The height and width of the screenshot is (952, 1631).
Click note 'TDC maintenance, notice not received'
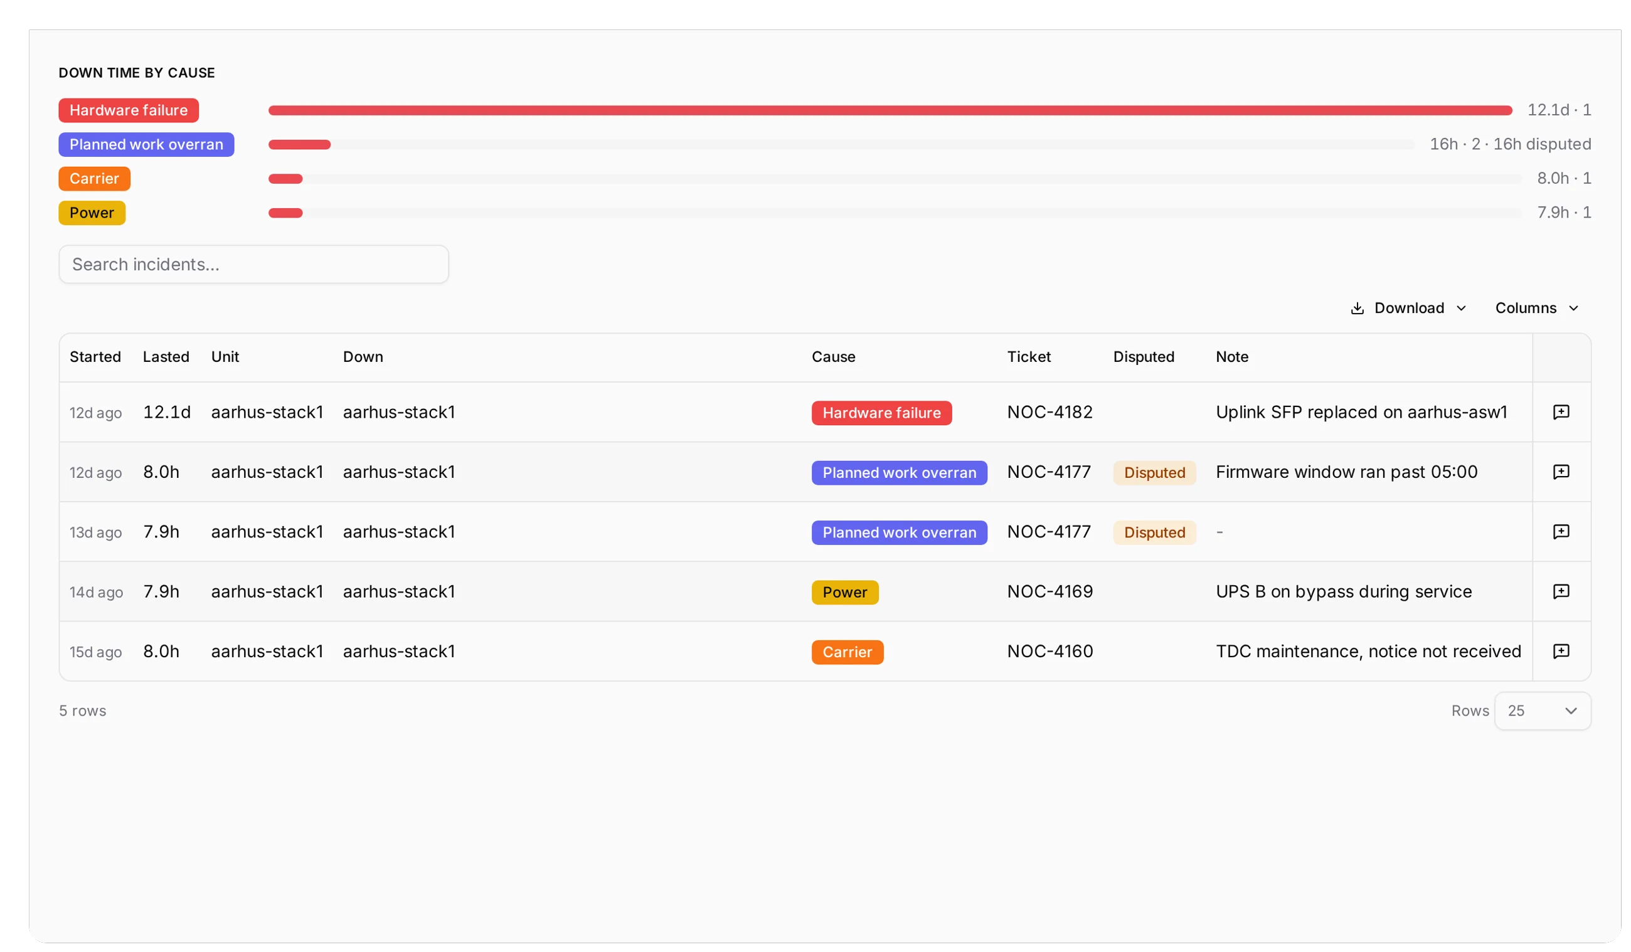[1368, 651]
